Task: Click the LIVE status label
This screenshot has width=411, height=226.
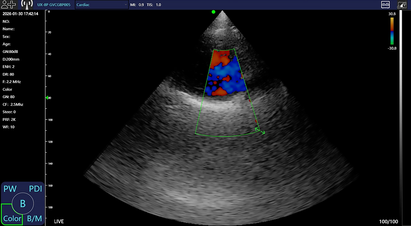Action: pos(59,221)
